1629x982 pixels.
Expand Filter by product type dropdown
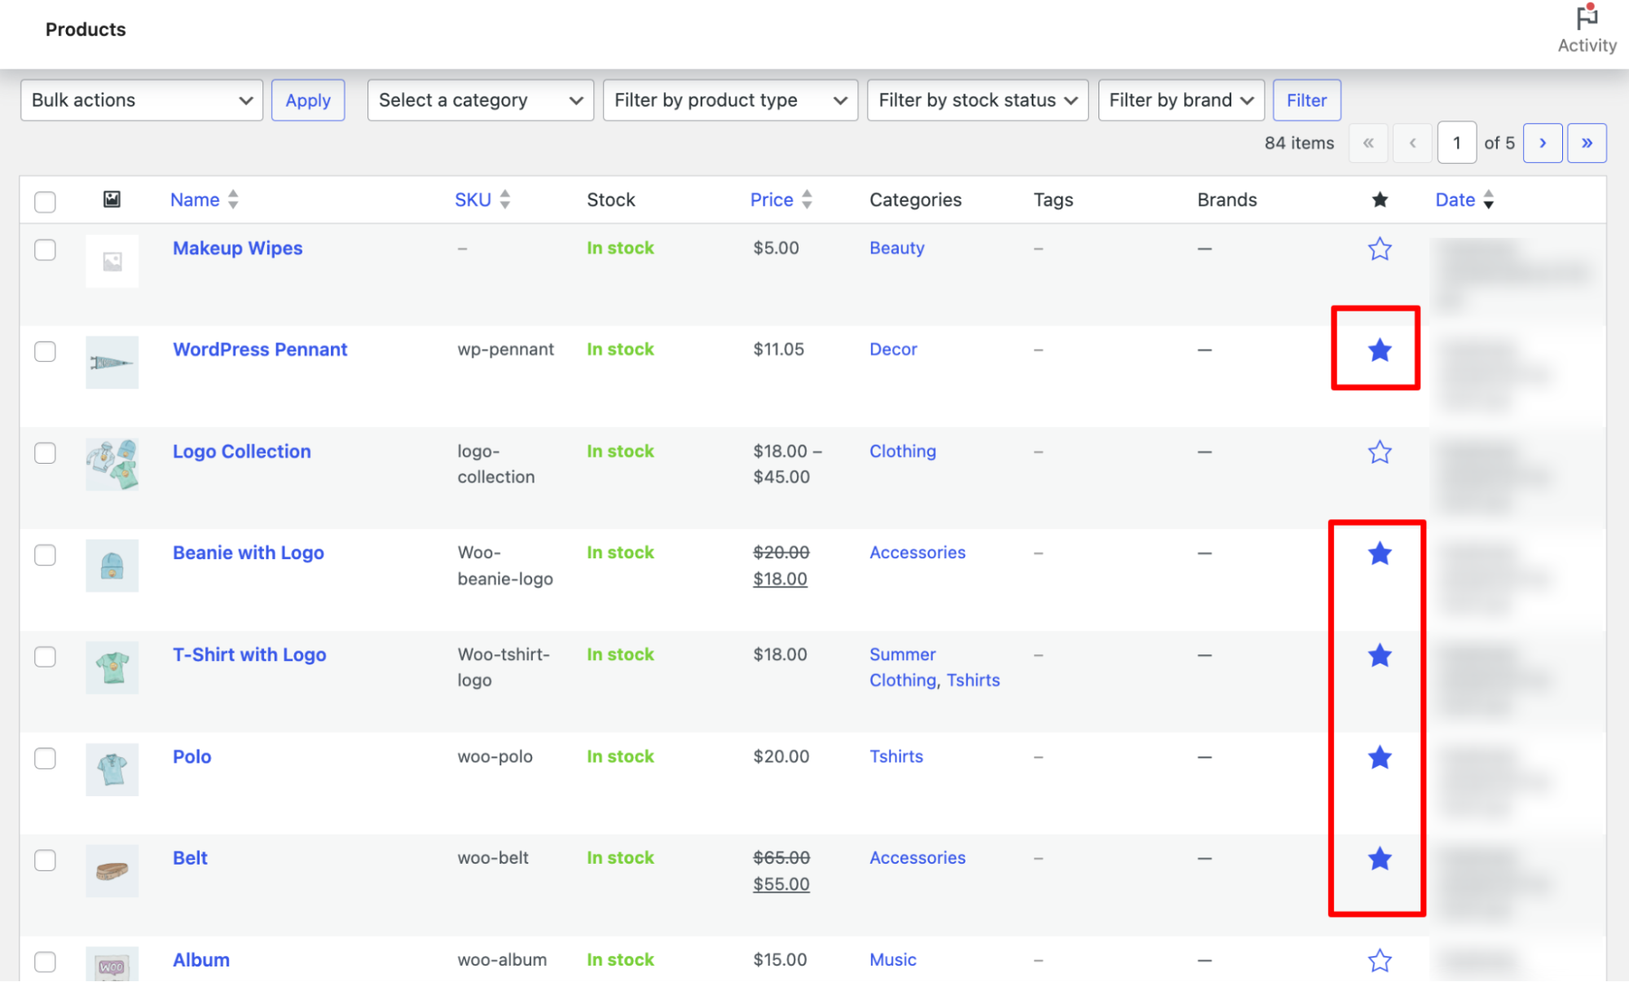coord(730,100)
